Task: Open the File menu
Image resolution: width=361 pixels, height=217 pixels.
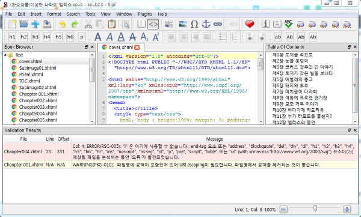Action: click(x=9, y=14)
